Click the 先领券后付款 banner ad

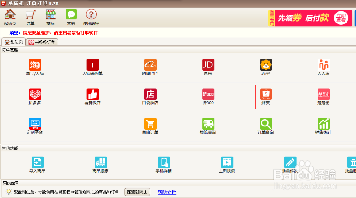(x=310, y=18)
